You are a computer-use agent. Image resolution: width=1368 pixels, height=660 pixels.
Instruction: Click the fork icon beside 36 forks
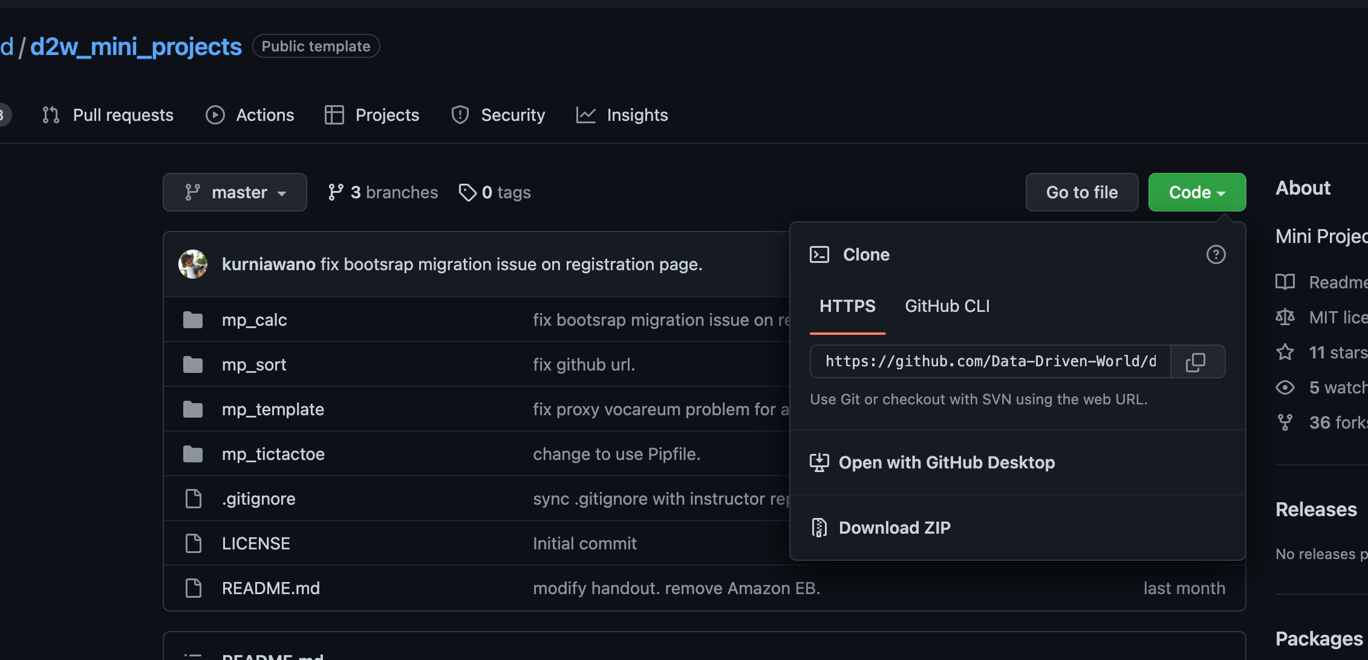1285,422
